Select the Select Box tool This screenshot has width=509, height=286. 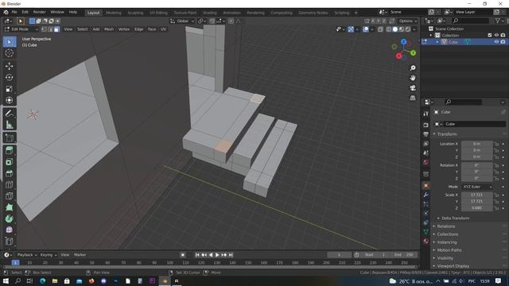(9, 42)
